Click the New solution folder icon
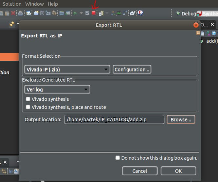 [36, 13]
